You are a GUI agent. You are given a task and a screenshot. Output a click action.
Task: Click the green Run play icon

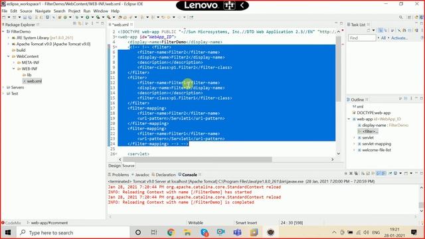pyautogui.click(x=87, y=17)
